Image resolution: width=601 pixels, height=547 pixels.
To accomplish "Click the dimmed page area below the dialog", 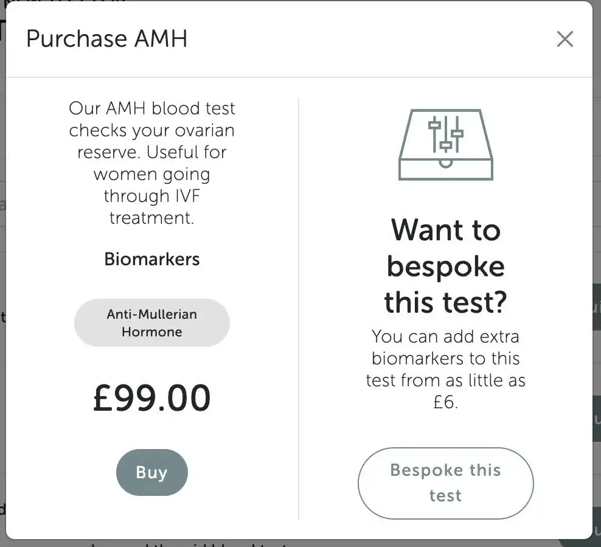I will [243, 543].
